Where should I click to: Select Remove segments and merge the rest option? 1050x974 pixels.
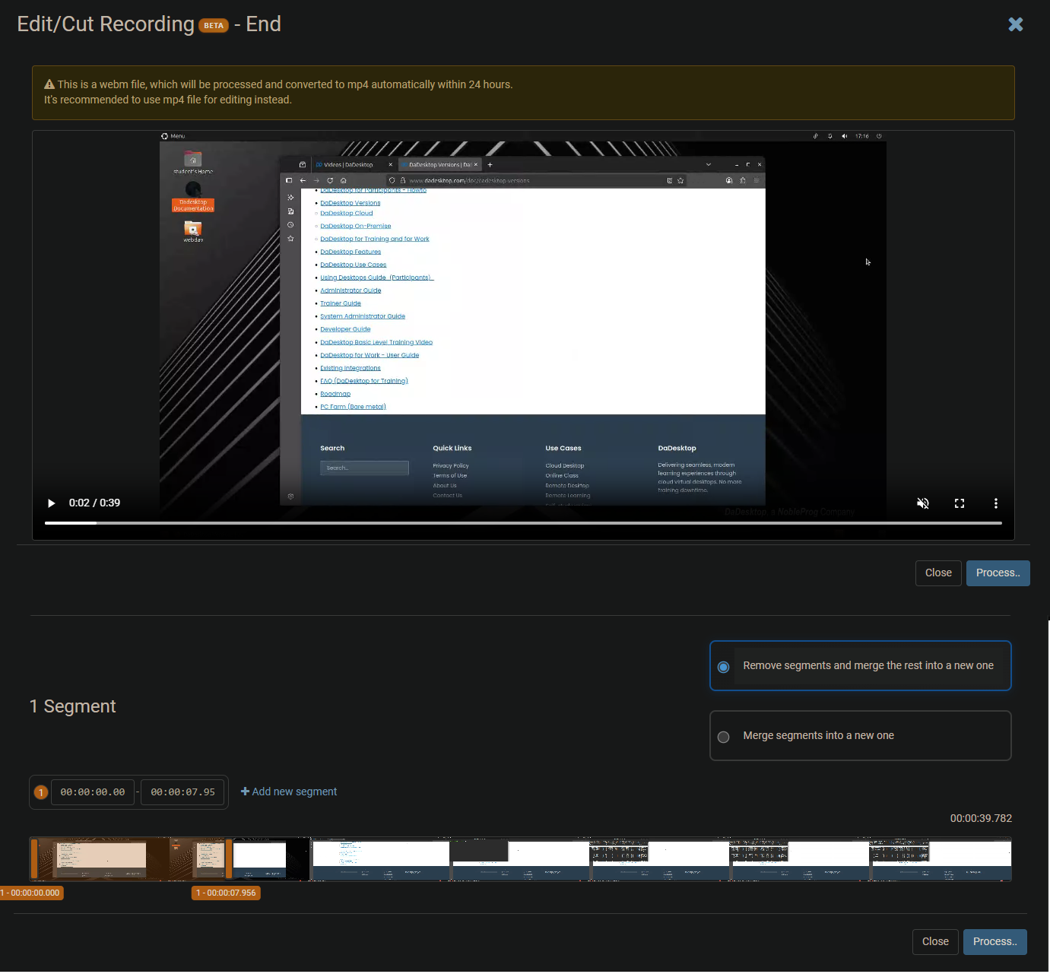(x=860, y=666)
